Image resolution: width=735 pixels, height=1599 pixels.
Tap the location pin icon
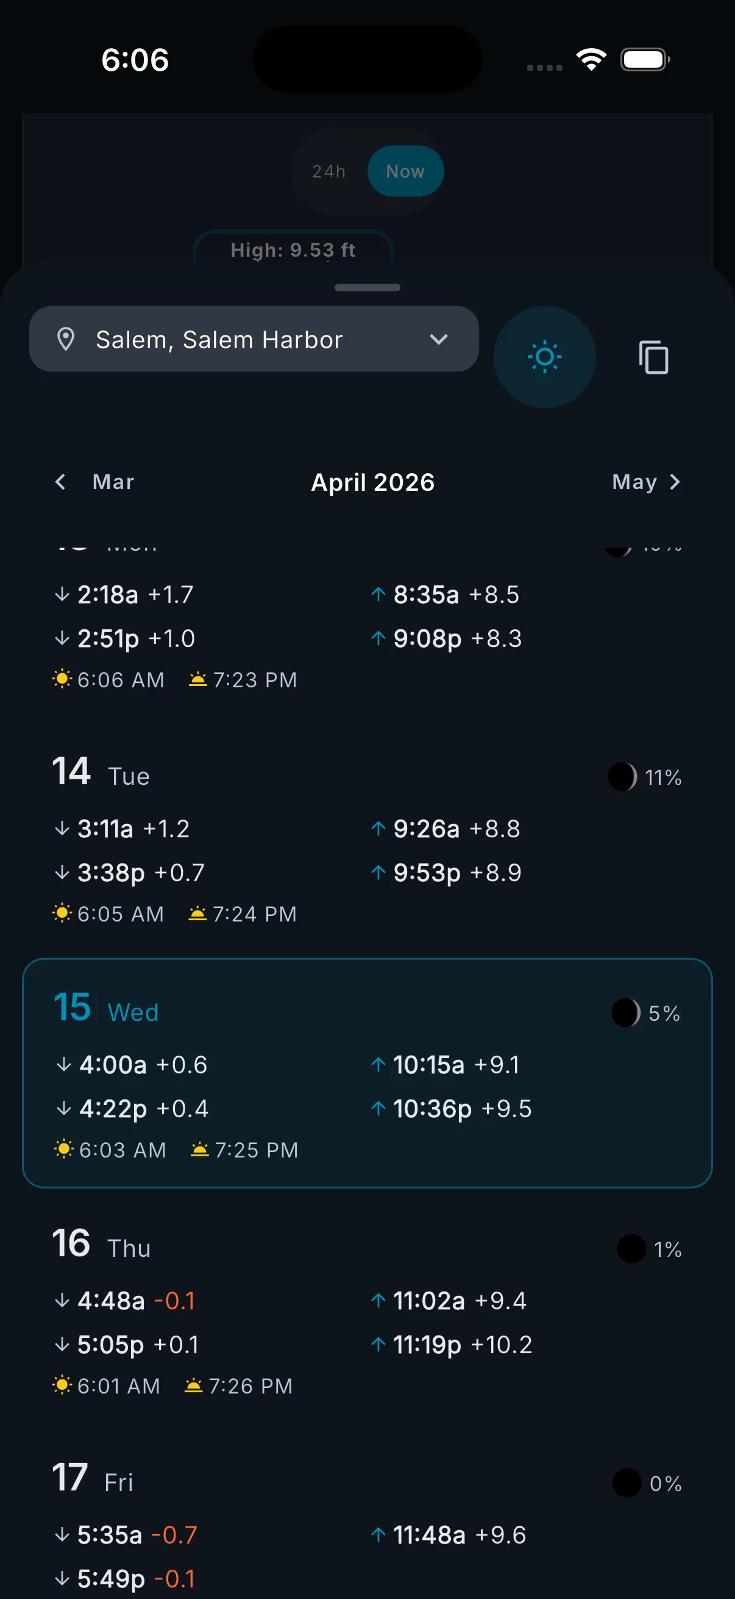tap(68, 339)
